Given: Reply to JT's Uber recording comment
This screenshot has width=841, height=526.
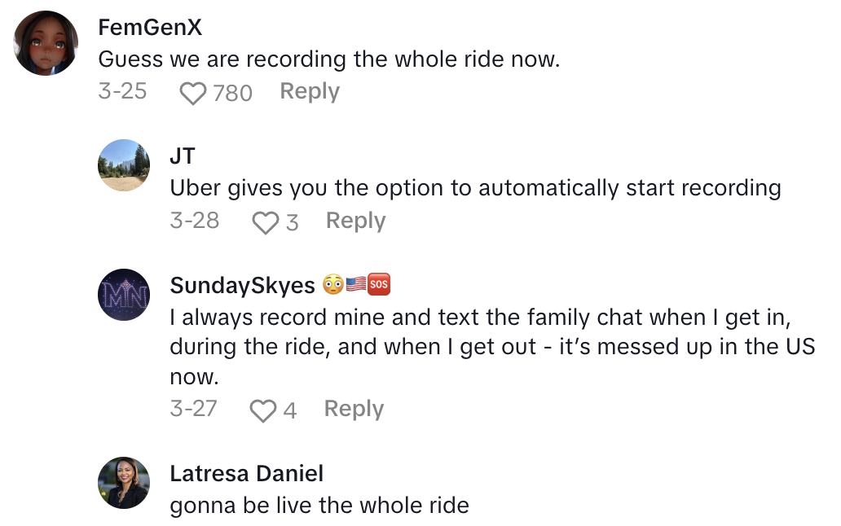Looking at the screenshot, I should point(355,220).
